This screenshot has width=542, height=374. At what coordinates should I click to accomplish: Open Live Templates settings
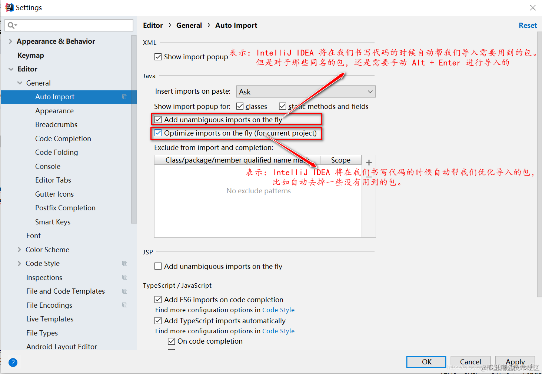tap(50, 319)
